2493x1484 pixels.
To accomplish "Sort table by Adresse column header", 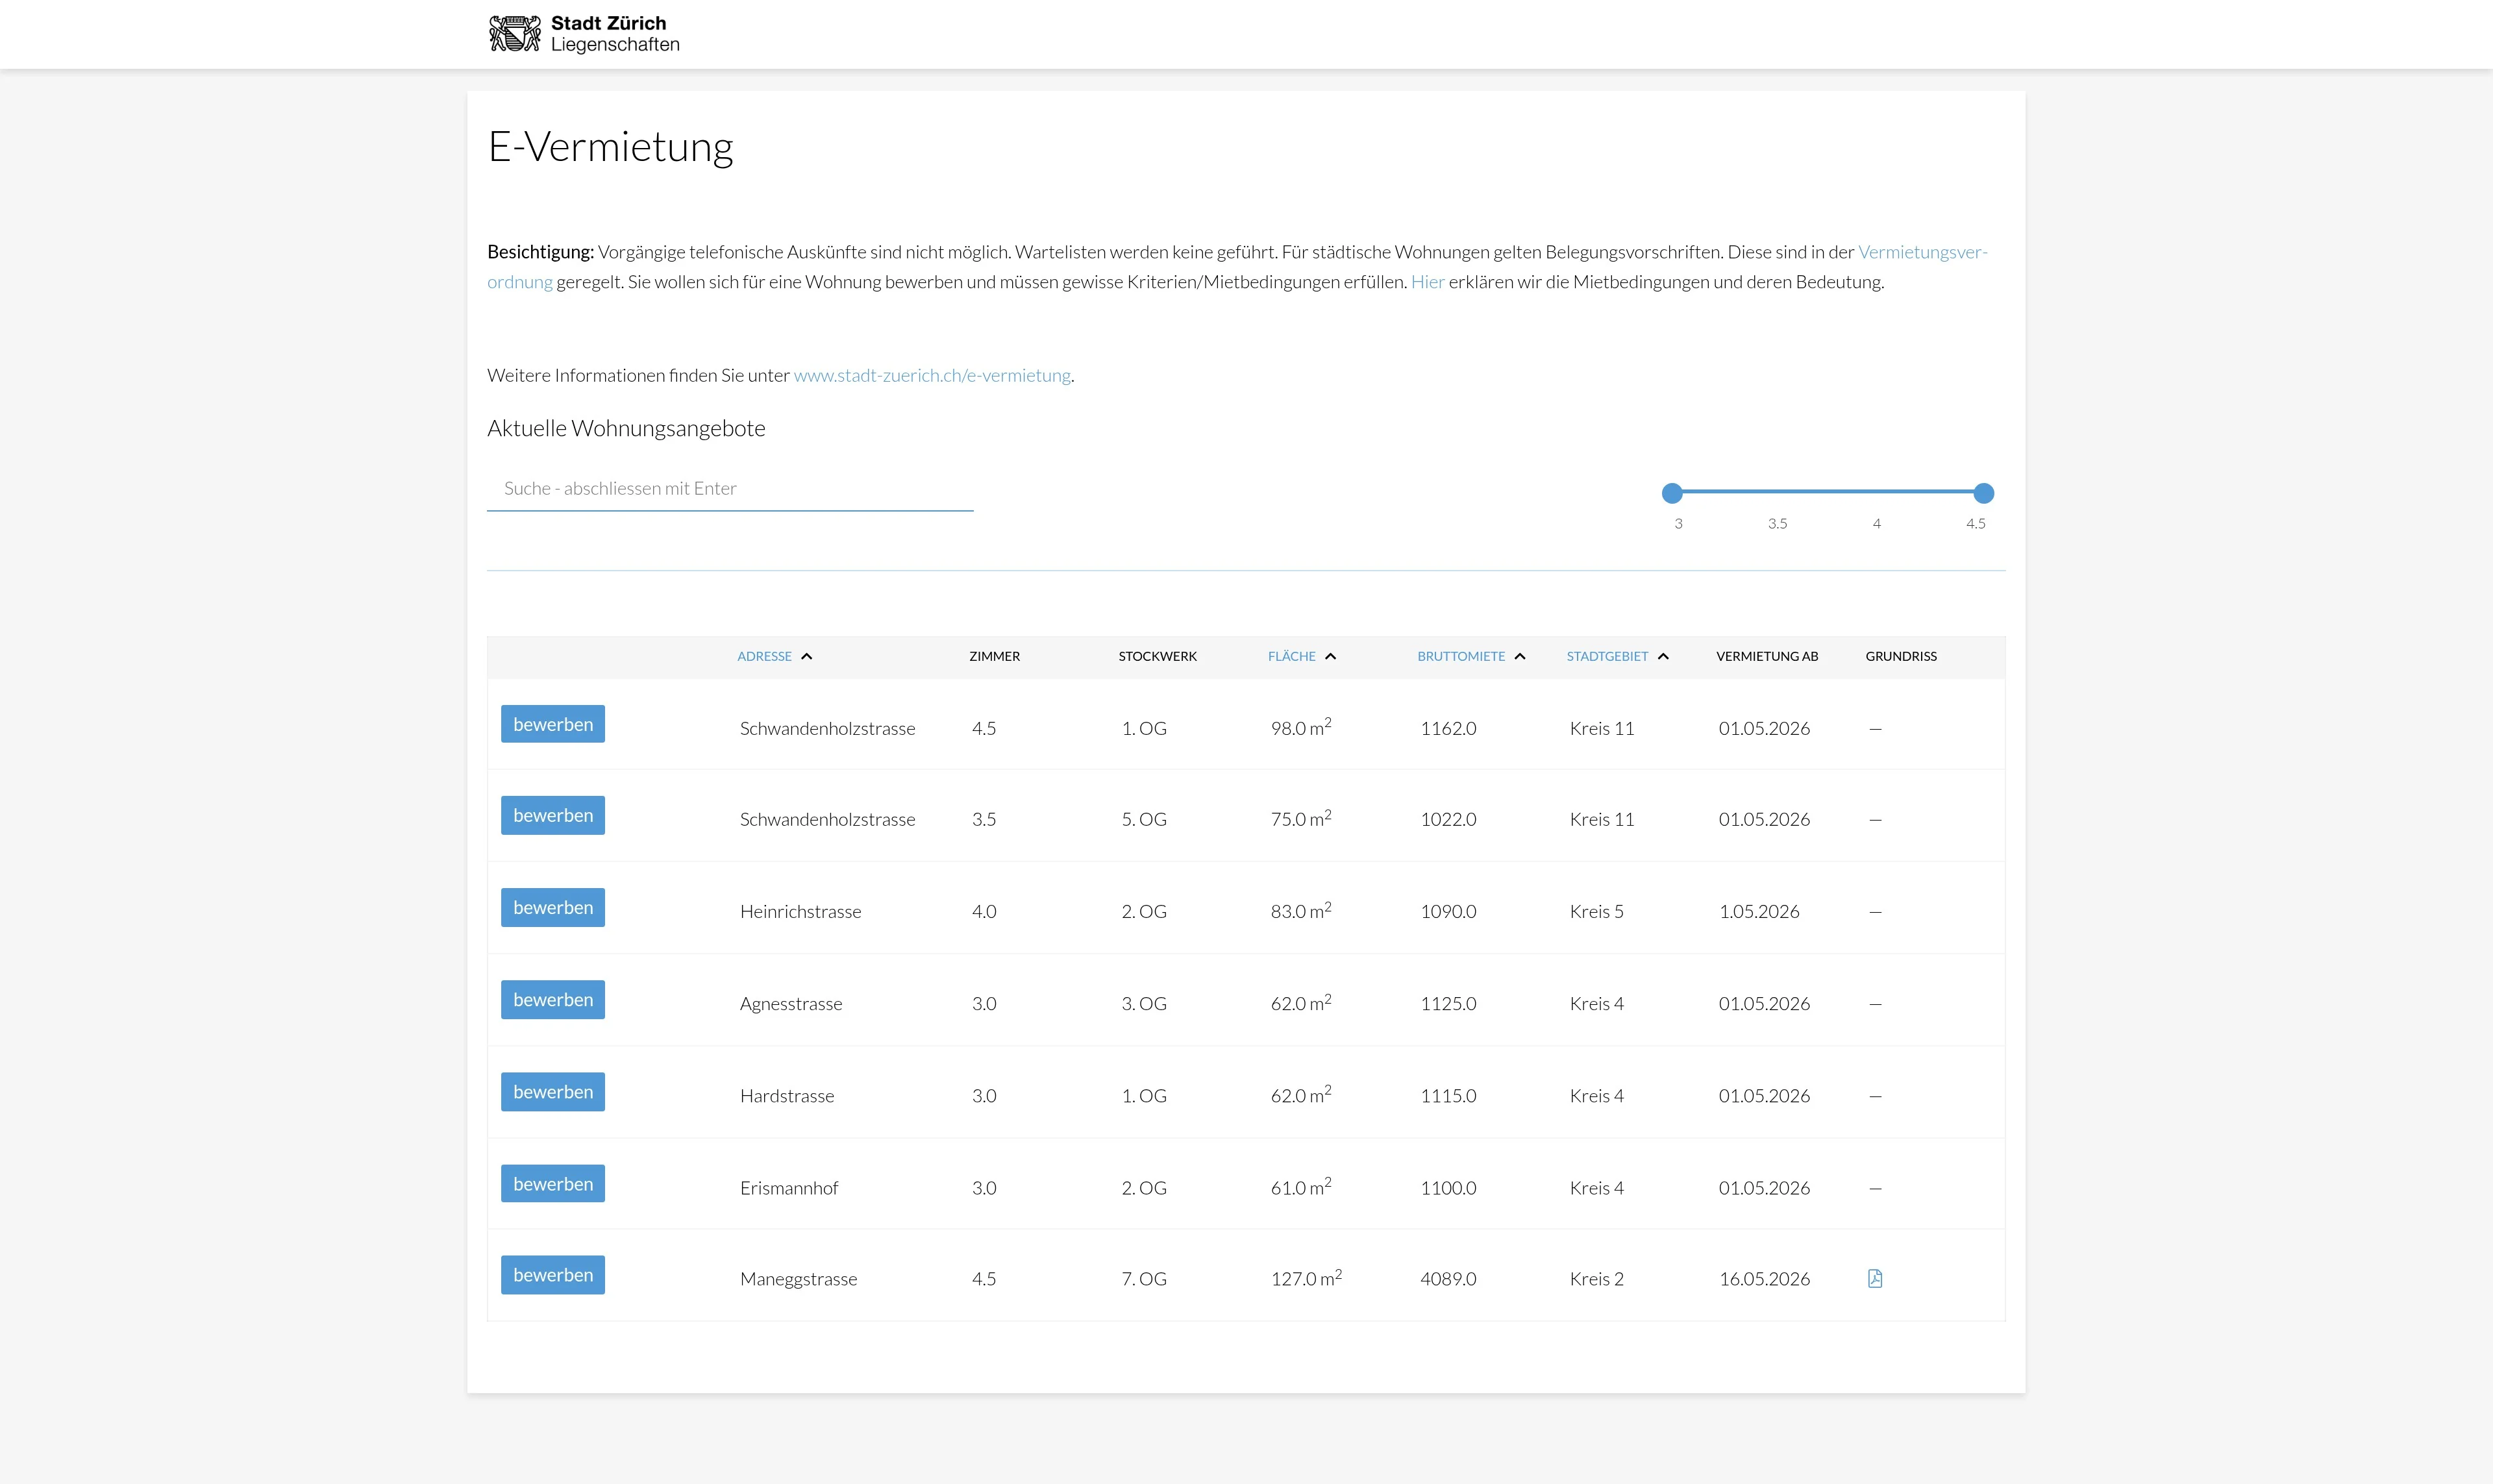I will [x=764, y=656].
